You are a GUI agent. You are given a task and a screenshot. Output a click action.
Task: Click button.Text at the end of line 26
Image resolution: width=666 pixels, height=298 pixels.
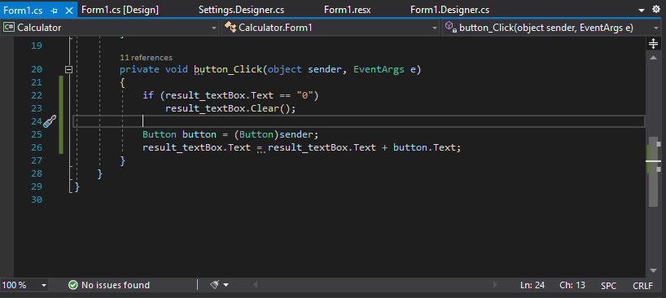[x=424, y=147]
